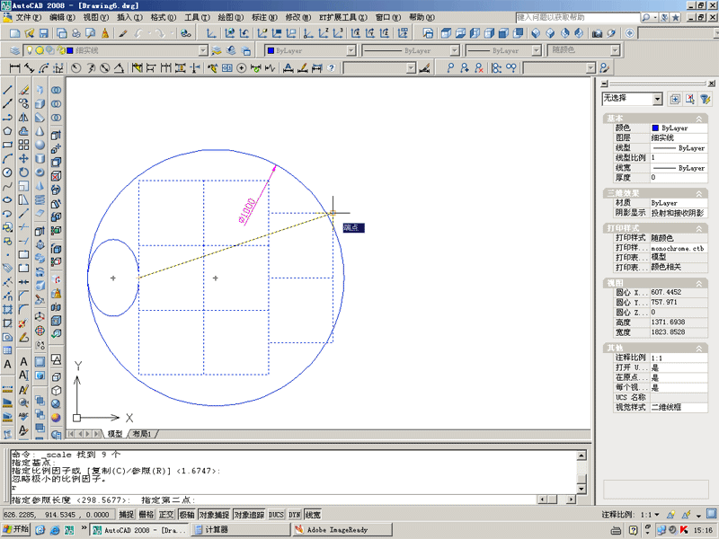719x539 pixels.
Task: Toggle DUCS in status bar
Action: 276,515
